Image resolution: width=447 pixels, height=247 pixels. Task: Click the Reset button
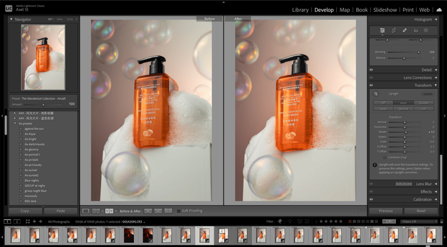pyautogui.click(x=421, y=211)
